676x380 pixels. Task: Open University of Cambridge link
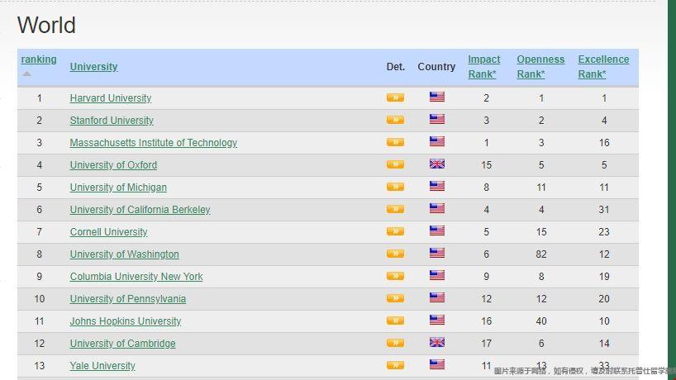pyautogui.click(x=123, y=344)
